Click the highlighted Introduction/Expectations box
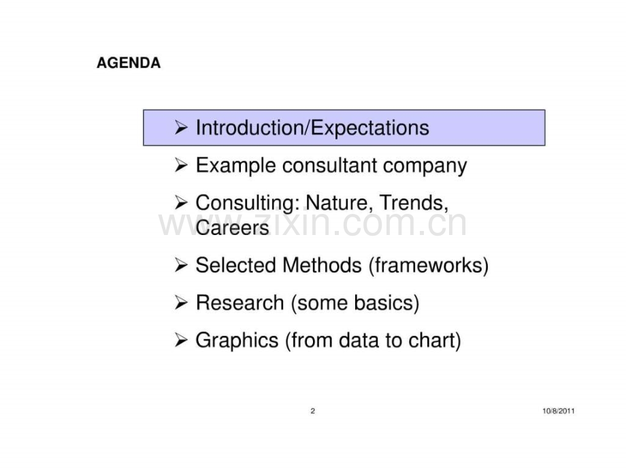This screenshot has height=470, width=626. click(x=344, y=127)
